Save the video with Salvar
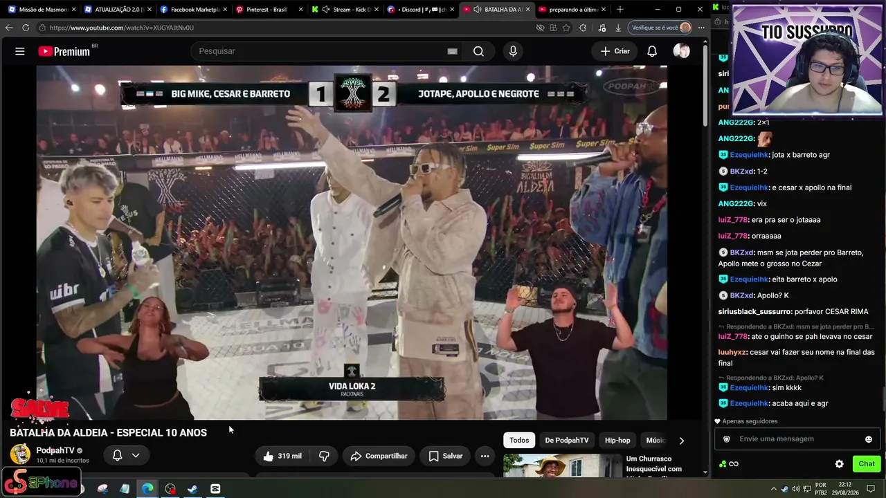The image size is (886, 498). click(445, 456)
